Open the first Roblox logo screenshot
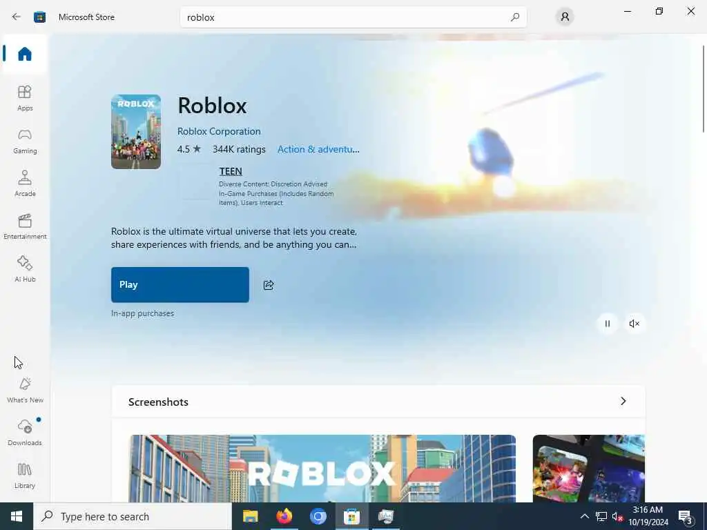 322,469
